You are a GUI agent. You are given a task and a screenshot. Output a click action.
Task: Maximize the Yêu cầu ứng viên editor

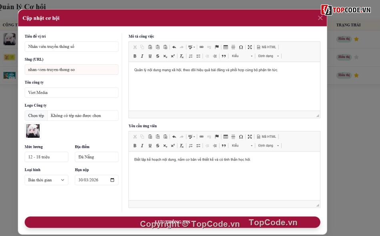coord(250,137)
